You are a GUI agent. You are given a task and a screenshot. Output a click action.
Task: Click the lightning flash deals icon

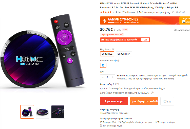click(105, 20)
